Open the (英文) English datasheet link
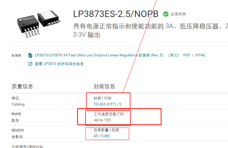 click(x=174, y=55)
